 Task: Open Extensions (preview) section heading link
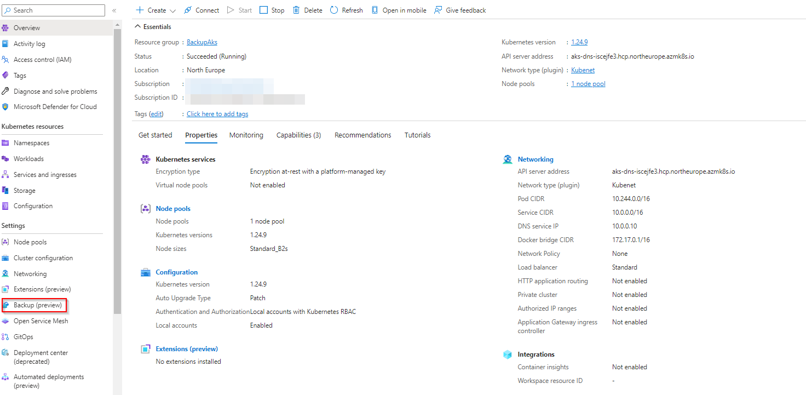point(187,349)
